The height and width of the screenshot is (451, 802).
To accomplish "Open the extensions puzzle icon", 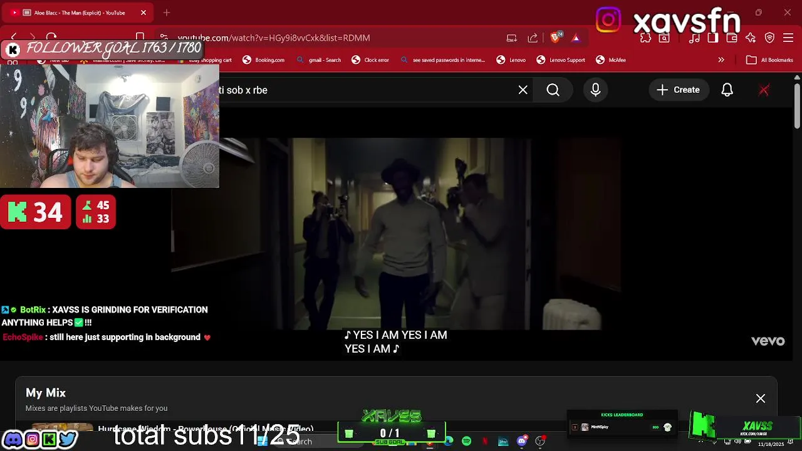I will pyautogui.click(x=645, y=38).
